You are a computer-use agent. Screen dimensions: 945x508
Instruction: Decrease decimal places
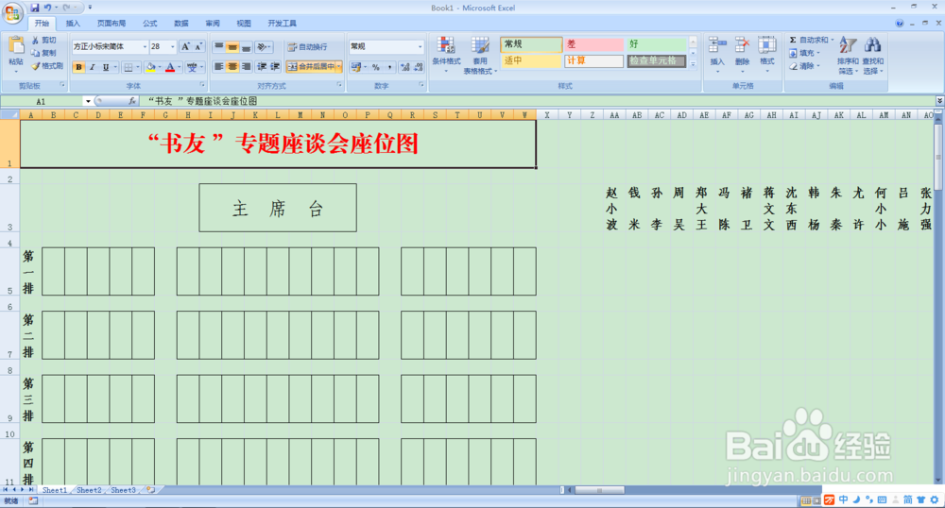[419, 67]
